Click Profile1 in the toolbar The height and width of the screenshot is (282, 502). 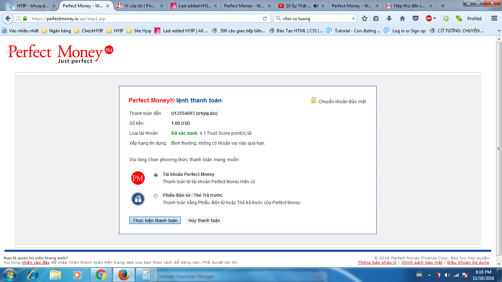coord(474,19)
